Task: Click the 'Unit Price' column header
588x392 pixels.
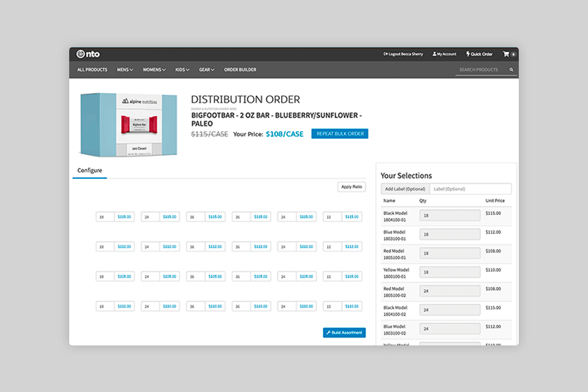Action: (495, 201)
